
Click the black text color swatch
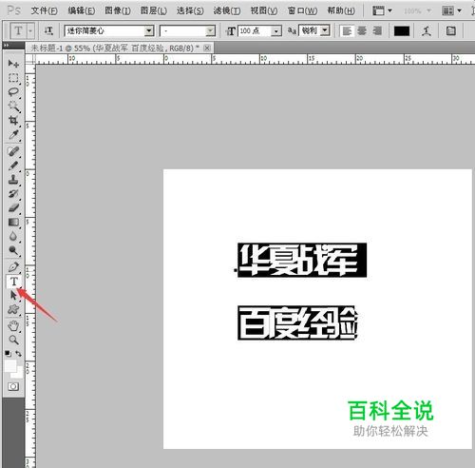[x=402, y=31]
